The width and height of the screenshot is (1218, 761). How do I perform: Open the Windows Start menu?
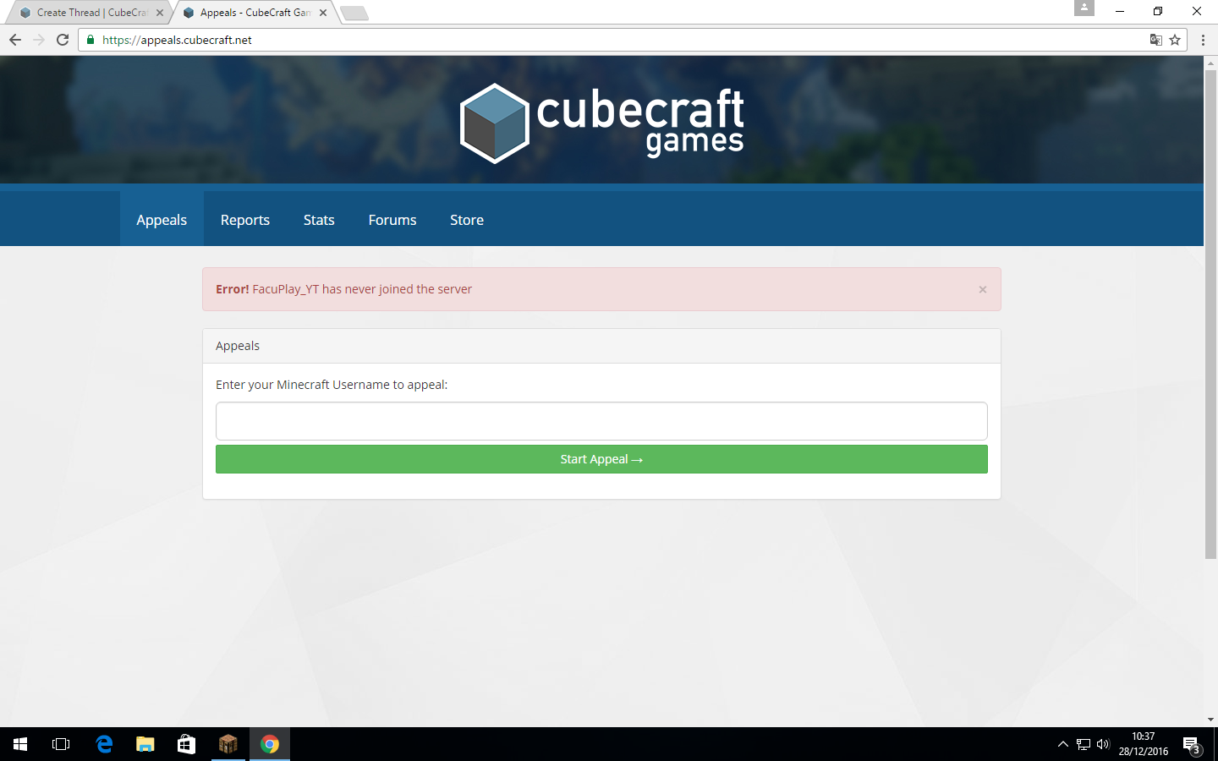coord(20,744)
